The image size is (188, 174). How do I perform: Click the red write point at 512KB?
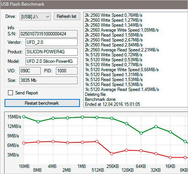[97, 142]
